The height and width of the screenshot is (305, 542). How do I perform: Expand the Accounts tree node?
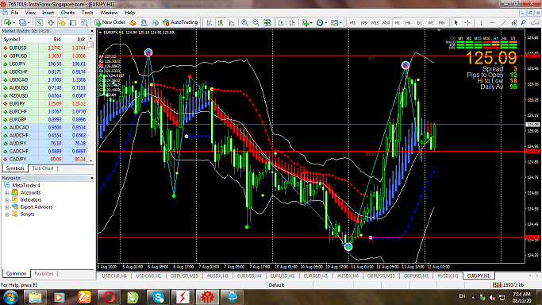pos(7,193)
